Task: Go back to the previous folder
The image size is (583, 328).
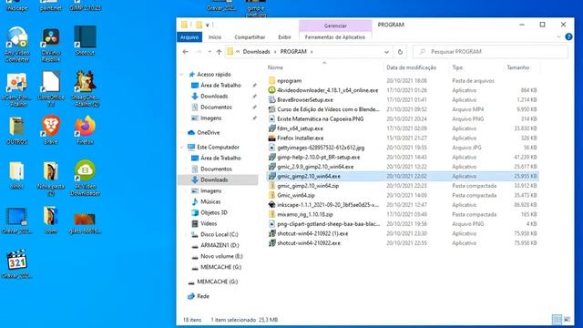Action: [x=186, y=52]
